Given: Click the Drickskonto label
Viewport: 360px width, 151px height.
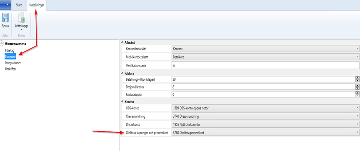Looking at the screenshot, I should click(x=134, y=124).
